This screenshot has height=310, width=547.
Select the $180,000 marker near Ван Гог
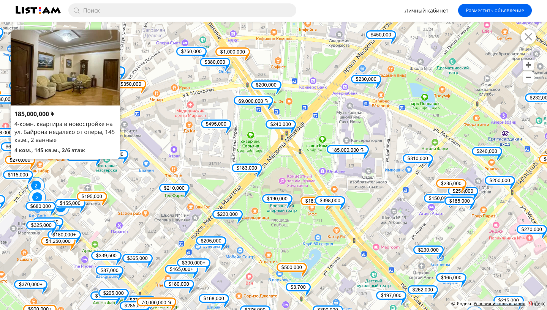coord(179,284)
